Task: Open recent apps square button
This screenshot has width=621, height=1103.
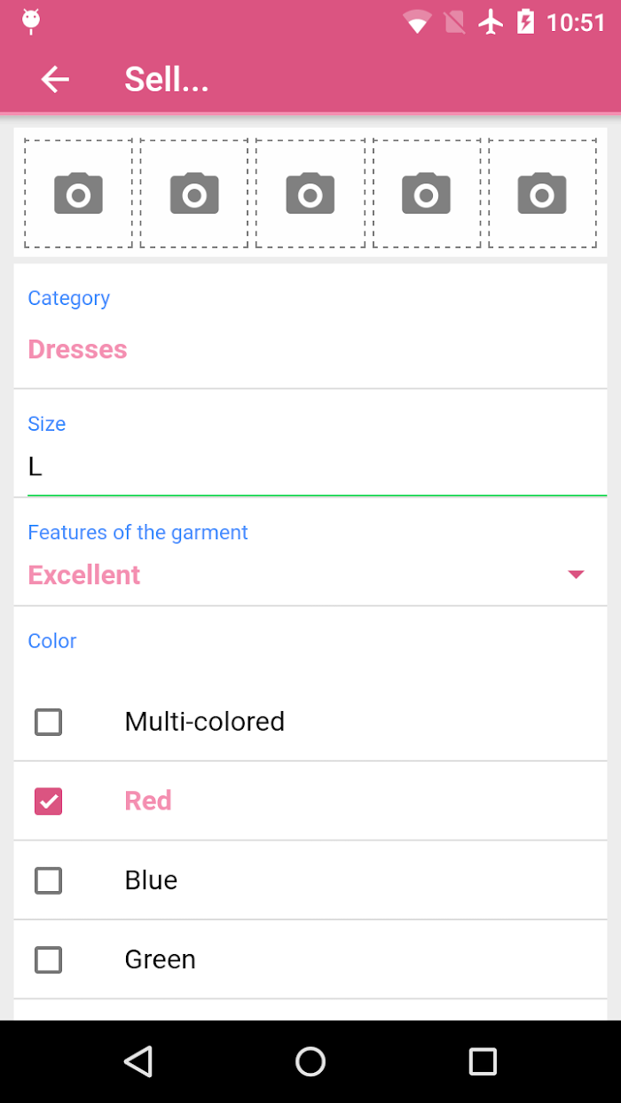Action: [483, 1061]
